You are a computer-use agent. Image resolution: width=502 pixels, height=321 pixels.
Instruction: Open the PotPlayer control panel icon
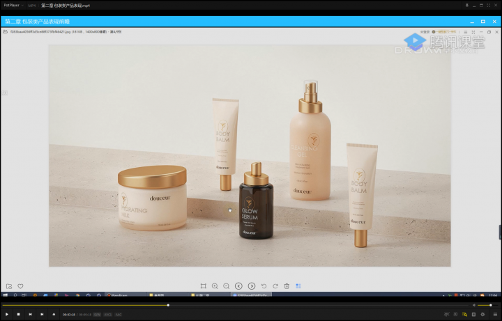pyautogui.click(x=474, y=315)
